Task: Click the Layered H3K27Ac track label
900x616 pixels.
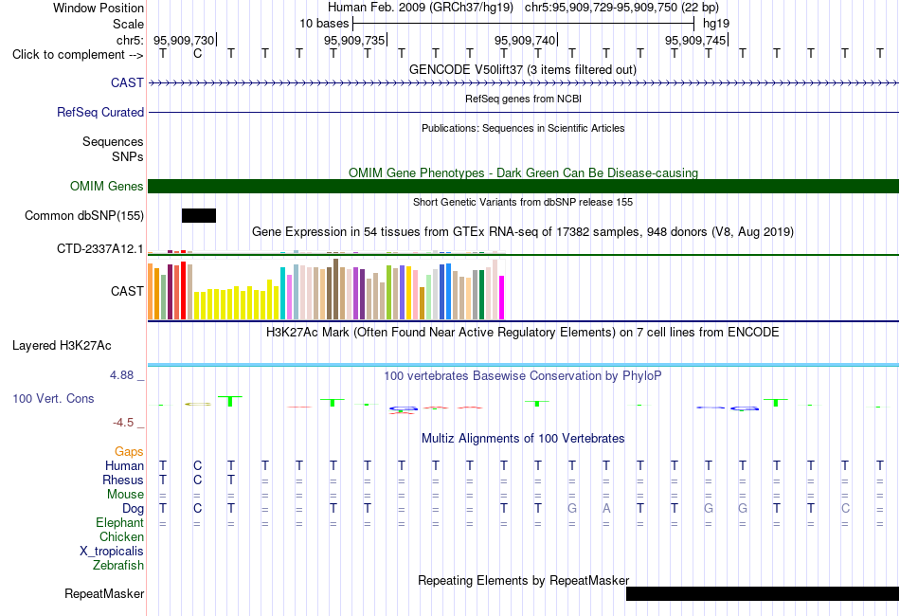Action: [x=62, y=346]
